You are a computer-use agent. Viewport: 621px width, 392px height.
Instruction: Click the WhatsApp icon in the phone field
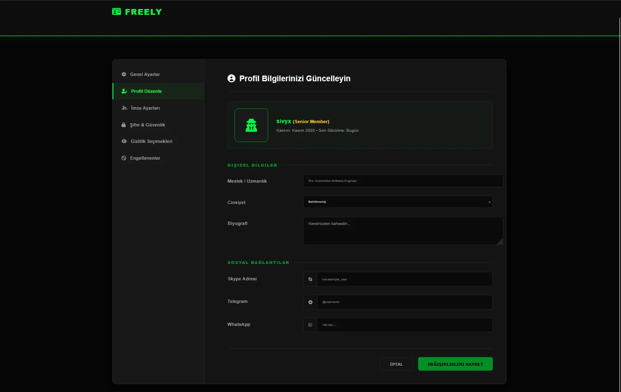(310, 325)
